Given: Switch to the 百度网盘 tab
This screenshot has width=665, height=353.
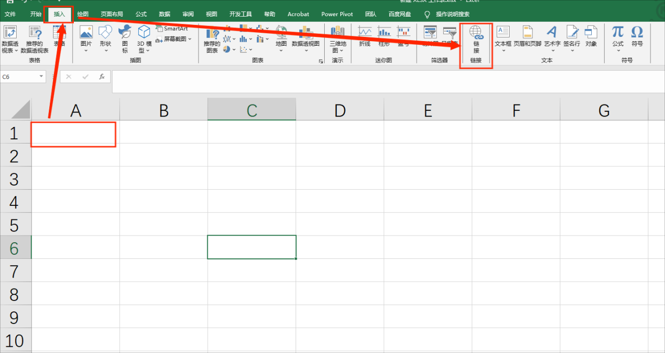Looking at the screenshot, I should point(400,14).
